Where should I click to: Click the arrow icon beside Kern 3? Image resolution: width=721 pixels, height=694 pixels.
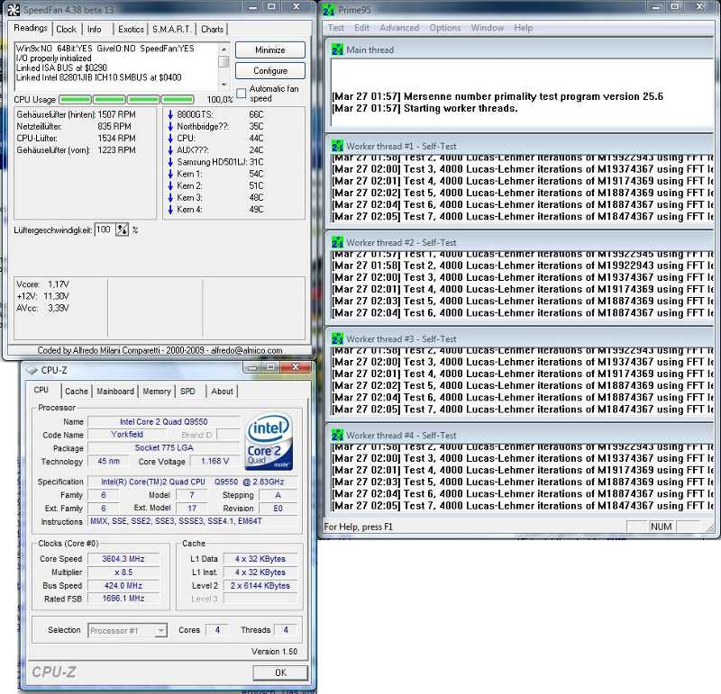[x=170, y=198]
